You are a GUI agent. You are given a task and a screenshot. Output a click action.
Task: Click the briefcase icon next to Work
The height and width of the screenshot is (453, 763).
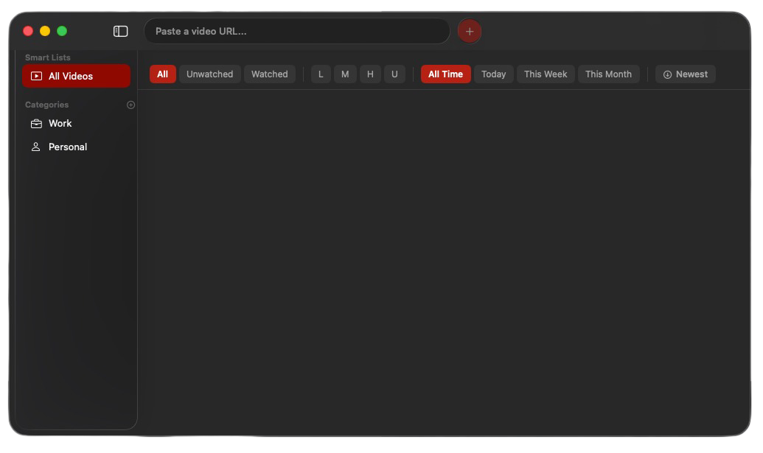36,124
